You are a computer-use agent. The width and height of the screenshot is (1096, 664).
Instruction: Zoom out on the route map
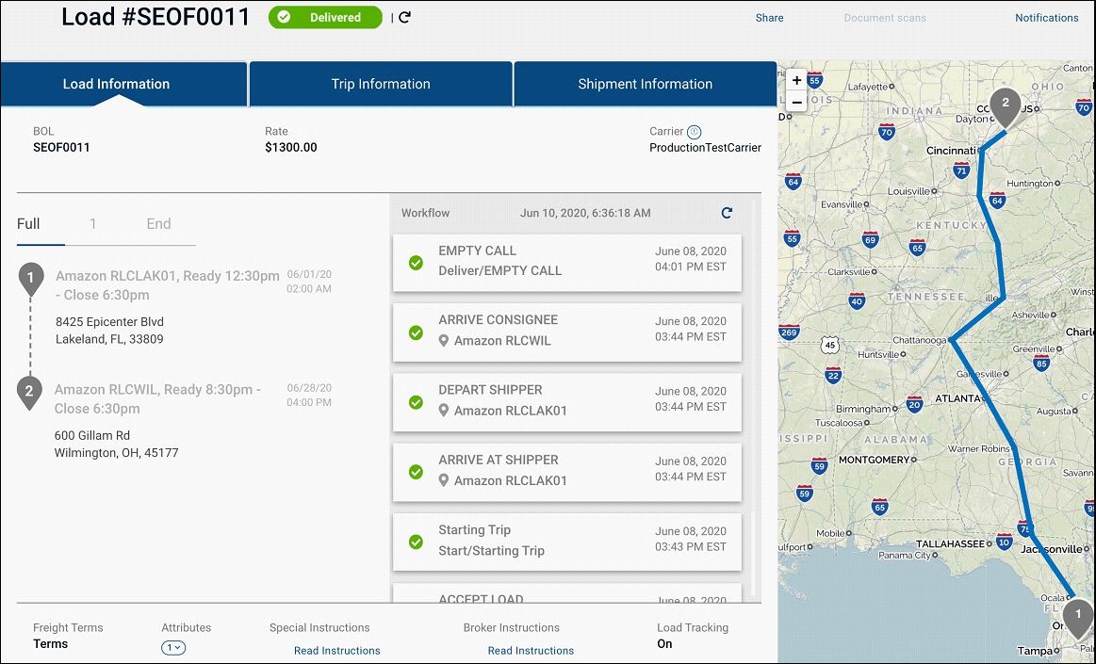[x=795, y=103]
